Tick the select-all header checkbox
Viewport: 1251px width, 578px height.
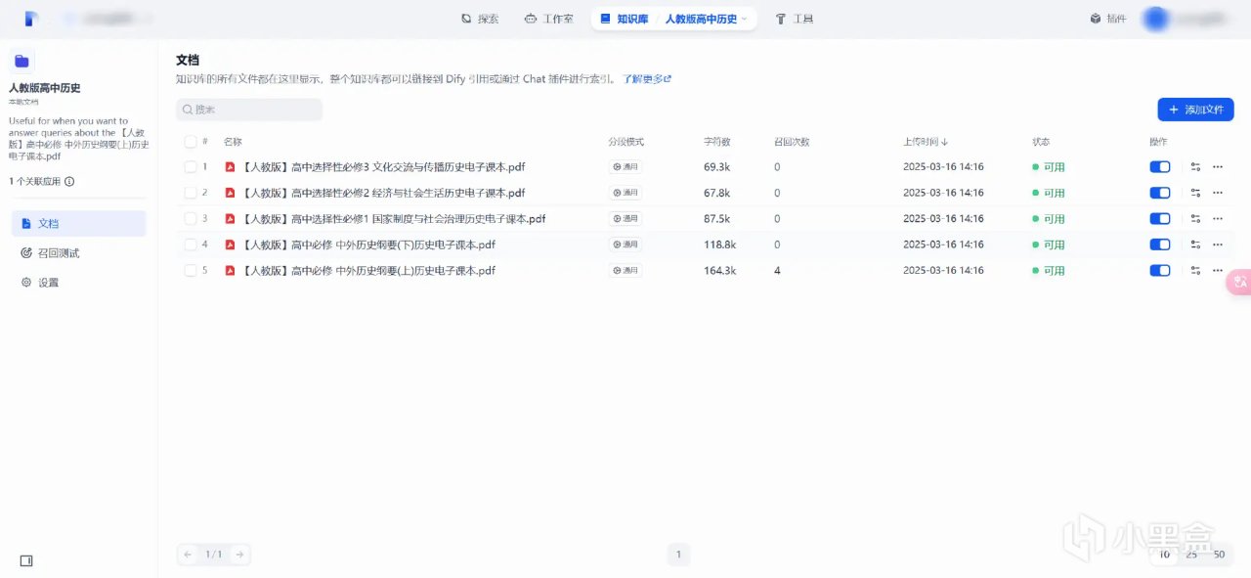191,142
